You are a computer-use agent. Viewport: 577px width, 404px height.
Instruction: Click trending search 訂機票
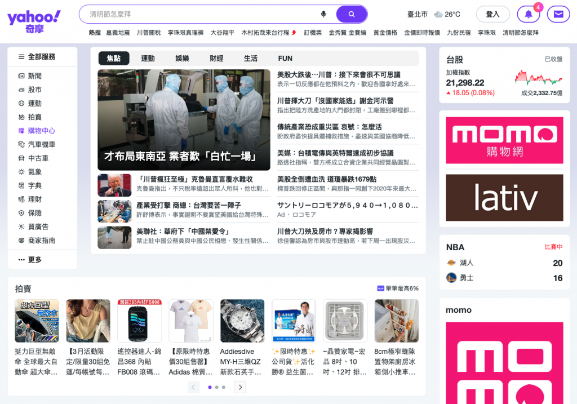(313, 33)
